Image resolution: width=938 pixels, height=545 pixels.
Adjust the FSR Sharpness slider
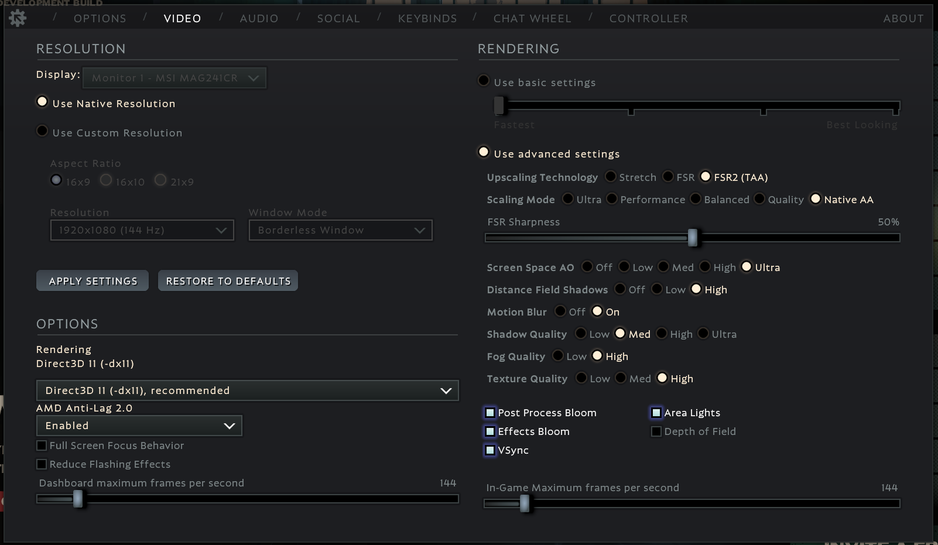tap(693, 238)
